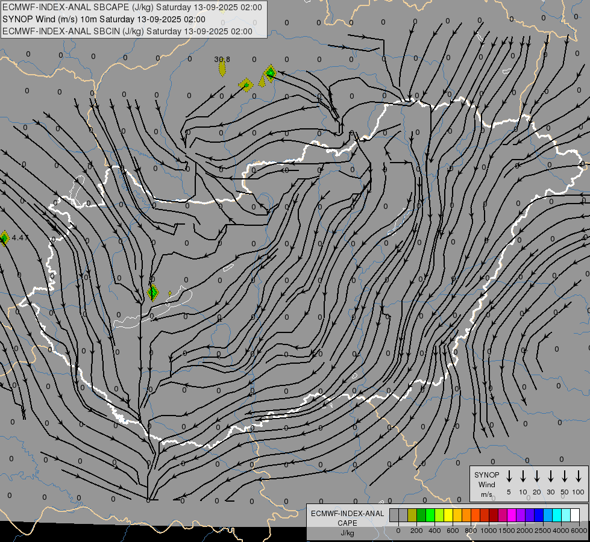Click the 2000 tick label in CAPE legend
This screenshot has width=590, height=542.
525,531
